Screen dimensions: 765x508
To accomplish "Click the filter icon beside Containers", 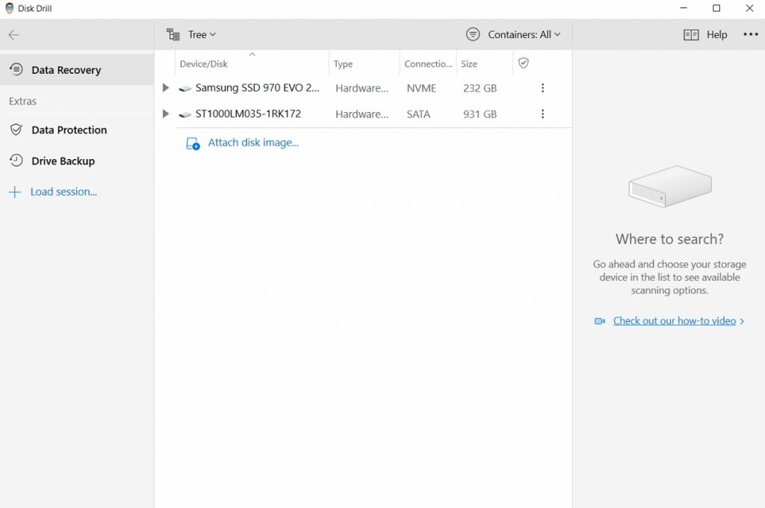I will (473, 34).
